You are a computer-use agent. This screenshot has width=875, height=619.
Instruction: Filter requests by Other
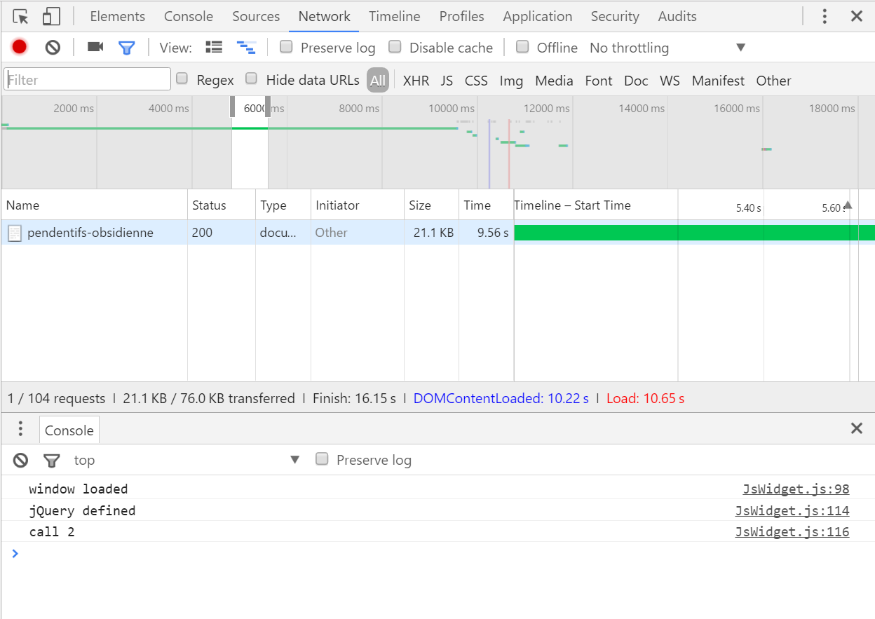pyautogui.click(x=773, y=81)
